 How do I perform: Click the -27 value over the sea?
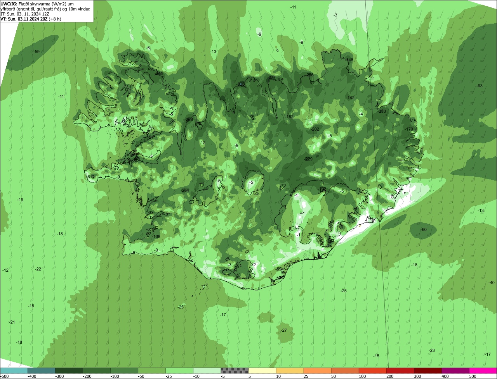pyautogui.click(x=284, y=330)
